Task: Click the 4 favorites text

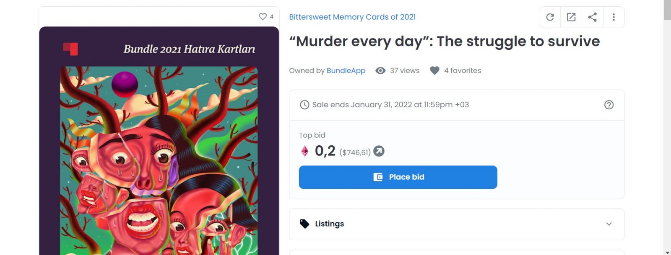Action: pos(463,71)
